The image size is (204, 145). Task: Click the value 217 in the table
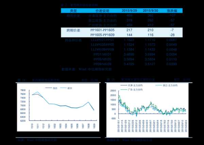click(129, 30)
